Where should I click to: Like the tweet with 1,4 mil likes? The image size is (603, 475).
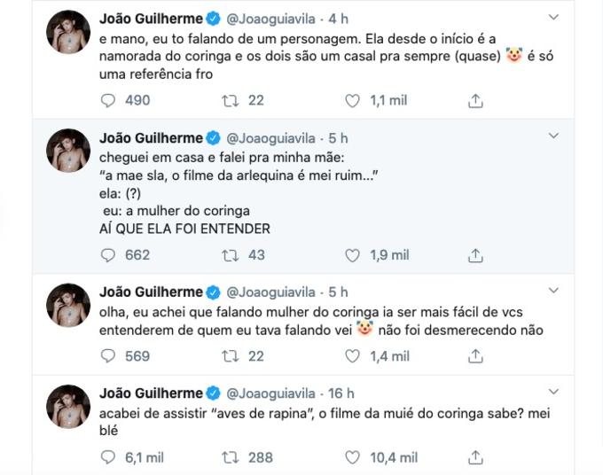point(352,356)
